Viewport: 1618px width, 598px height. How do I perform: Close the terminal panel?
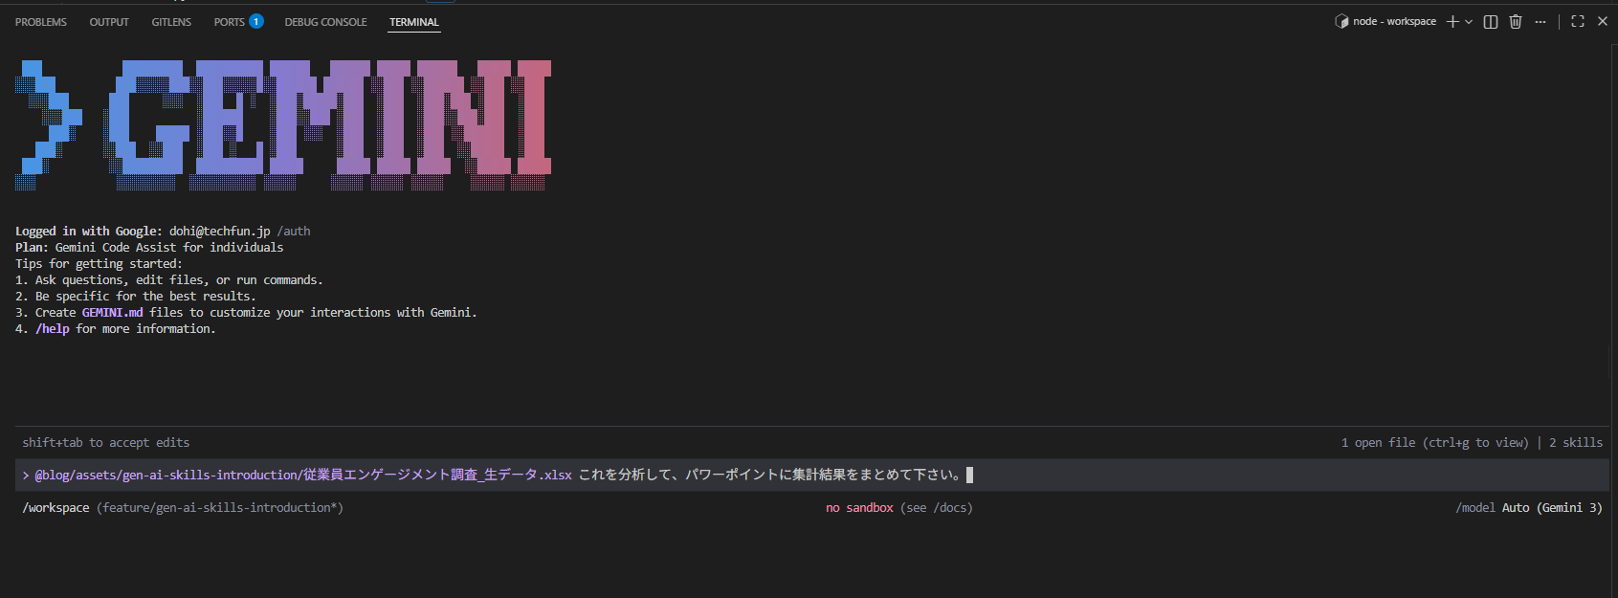(x=1603, y=21)
